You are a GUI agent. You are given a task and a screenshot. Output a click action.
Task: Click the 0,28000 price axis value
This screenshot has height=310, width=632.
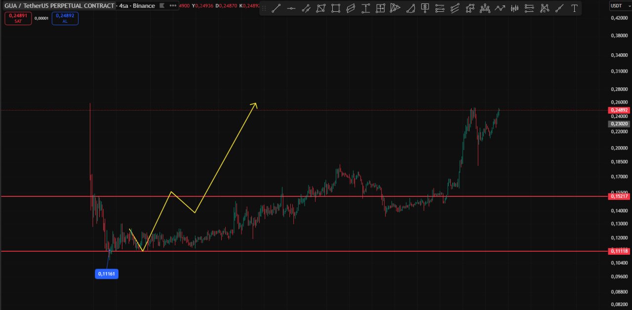tap(619, 89)
